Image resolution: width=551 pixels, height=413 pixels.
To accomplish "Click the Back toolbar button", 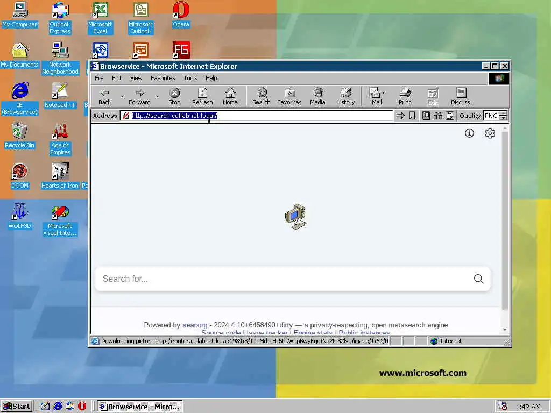I will 104,96.
